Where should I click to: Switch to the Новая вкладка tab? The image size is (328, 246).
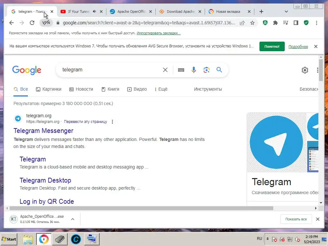228,12
